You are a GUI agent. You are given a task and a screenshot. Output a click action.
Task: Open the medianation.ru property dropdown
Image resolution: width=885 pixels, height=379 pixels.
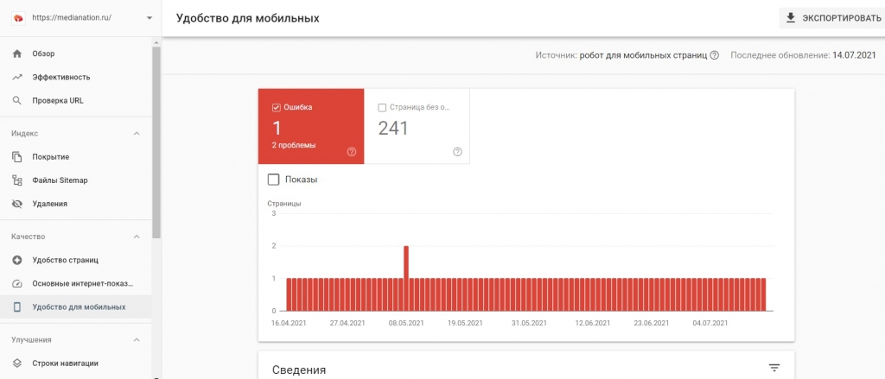150,17
